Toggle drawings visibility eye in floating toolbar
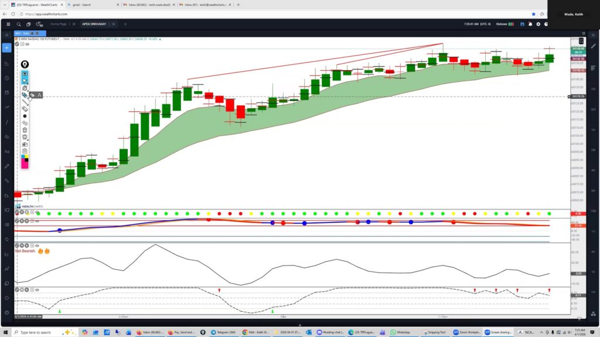 coord(25,74)
